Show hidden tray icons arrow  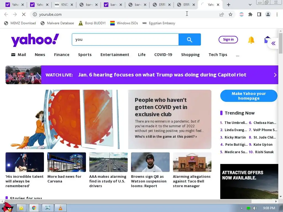coord(242,208)
